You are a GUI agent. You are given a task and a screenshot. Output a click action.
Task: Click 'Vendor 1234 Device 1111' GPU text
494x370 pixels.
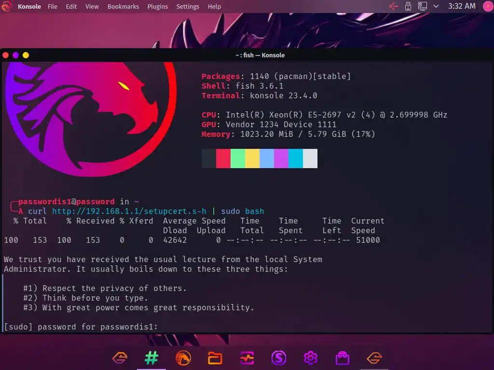(x=281, y=125)
